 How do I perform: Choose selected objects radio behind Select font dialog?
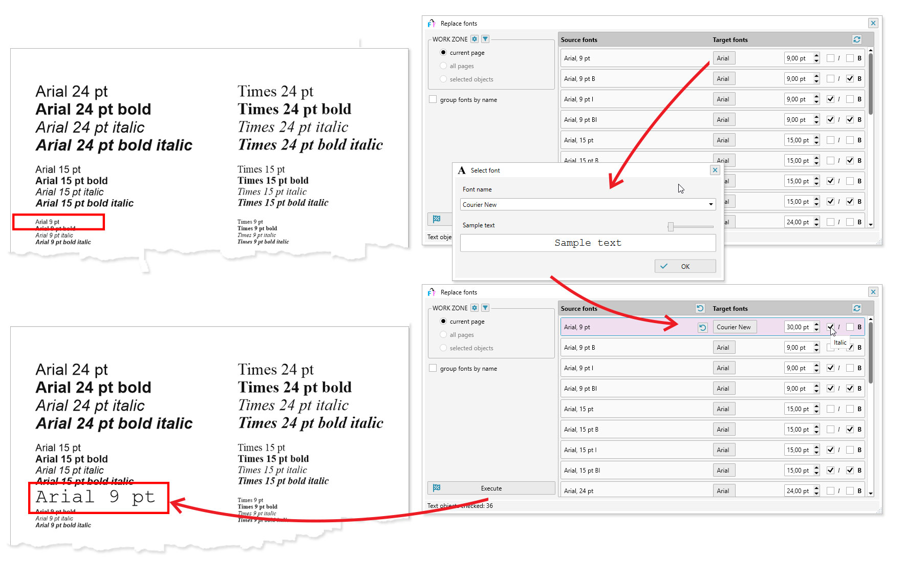443,79
